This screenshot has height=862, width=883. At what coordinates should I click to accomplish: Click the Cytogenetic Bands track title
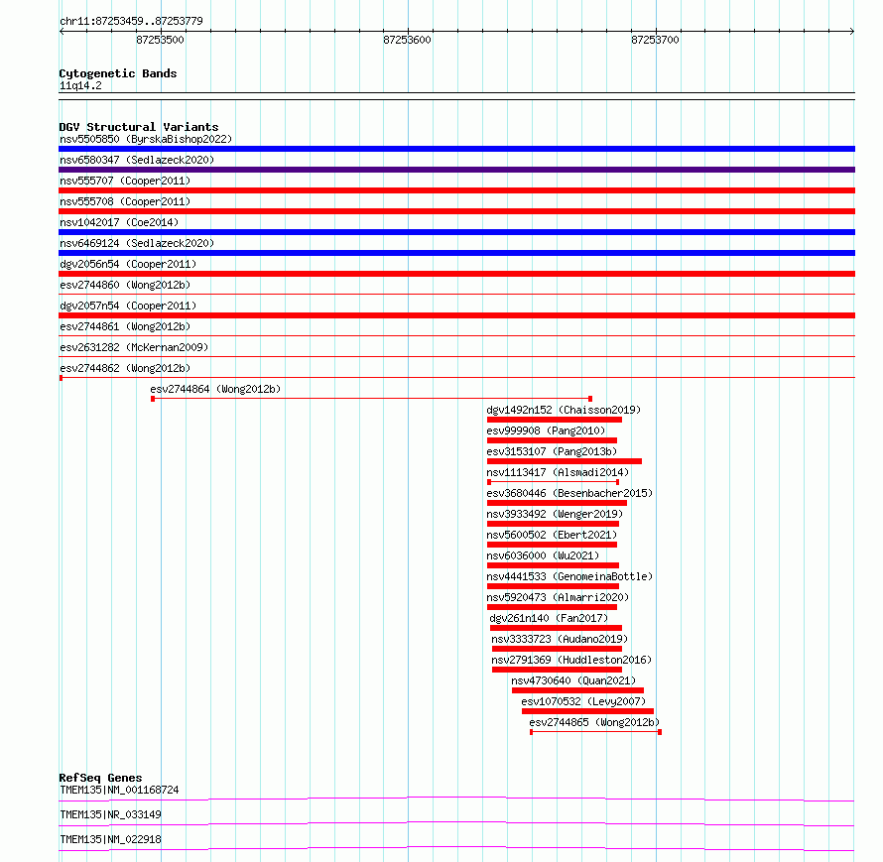click(118, 73)
